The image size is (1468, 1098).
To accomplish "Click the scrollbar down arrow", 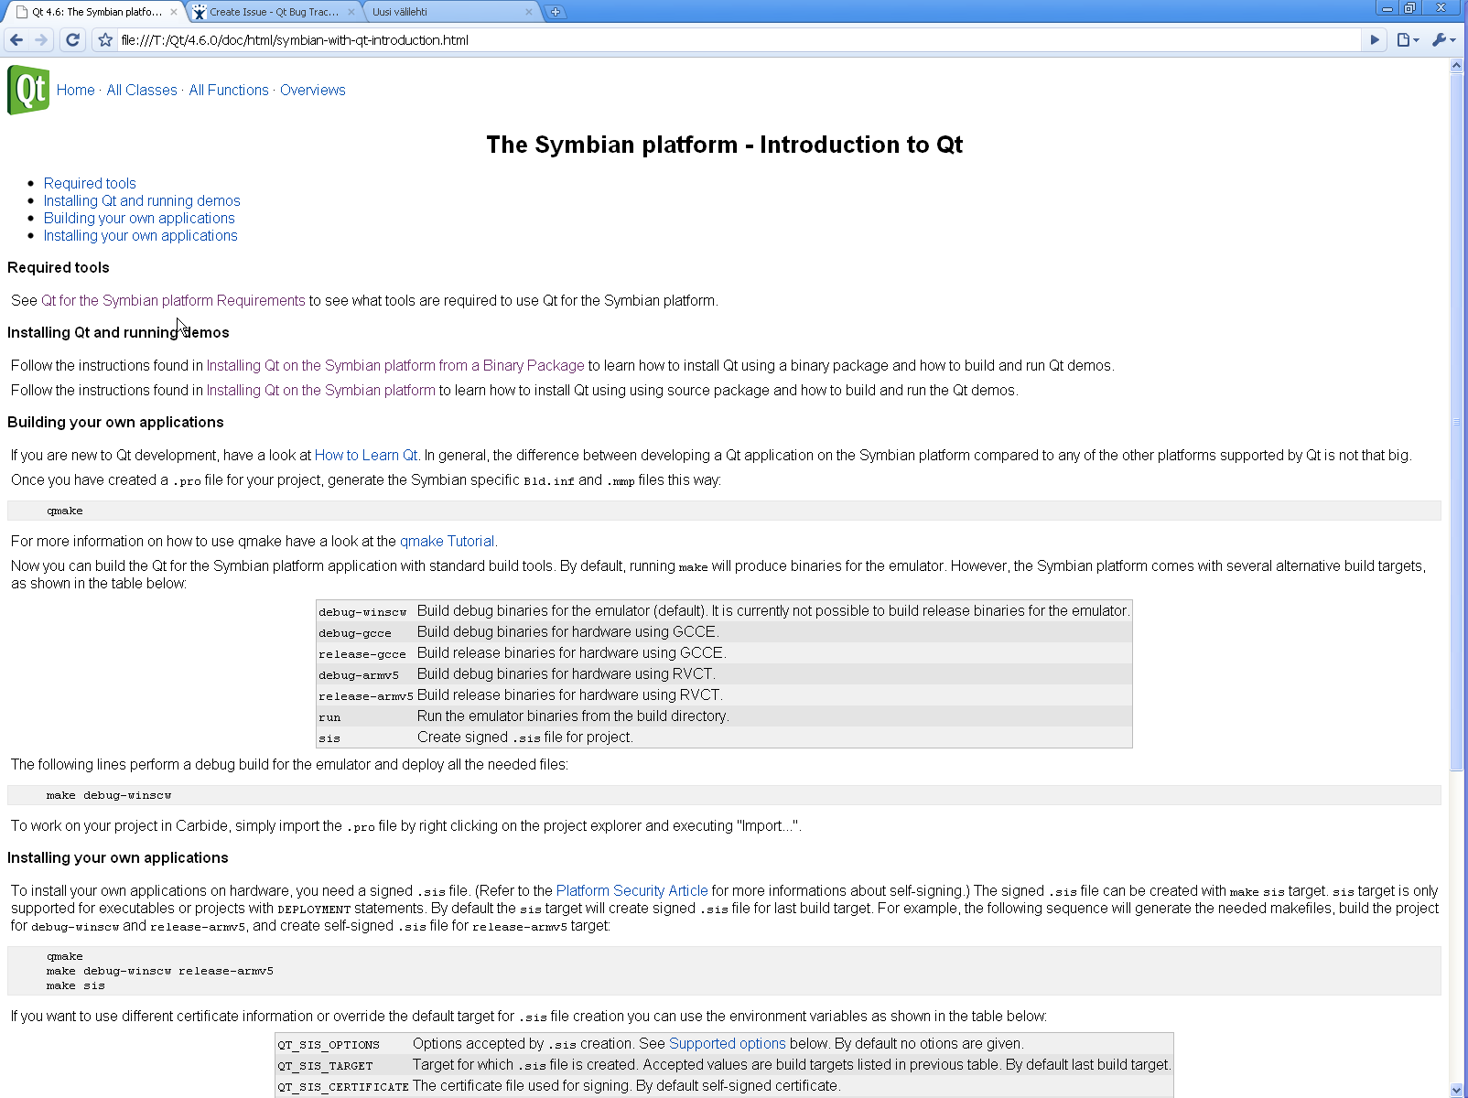I will tap(1456, 1090).
